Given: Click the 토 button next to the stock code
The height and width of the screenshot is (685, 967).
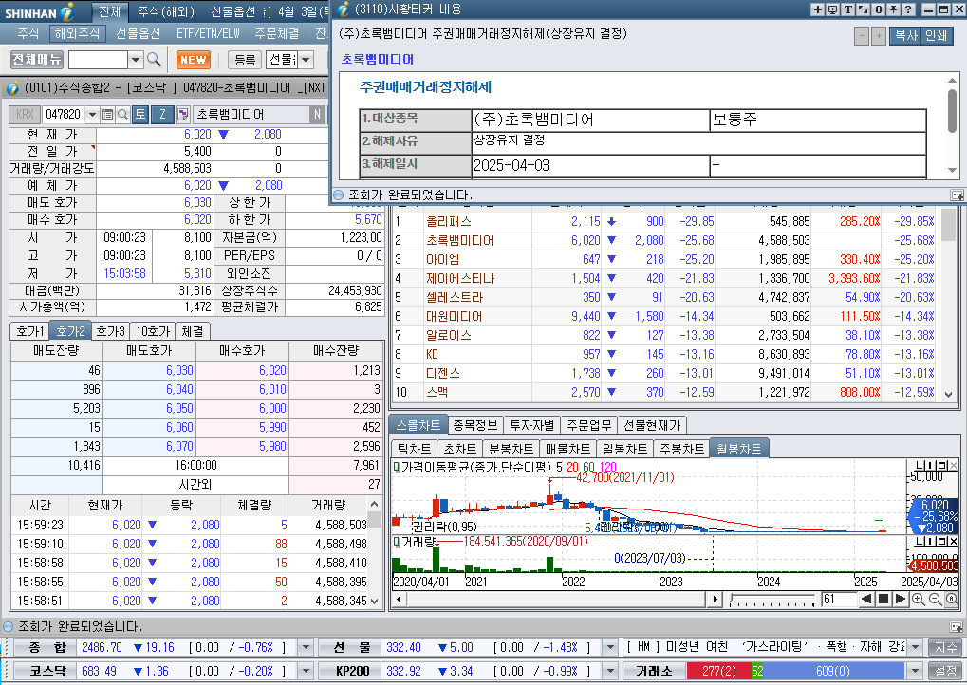Looking at the screenshot, I should click(140, 114).
